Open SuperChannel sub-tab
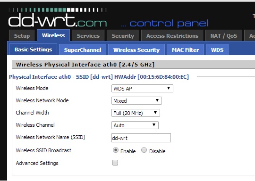The image size is (255, 181). click(x=83, y=49)
